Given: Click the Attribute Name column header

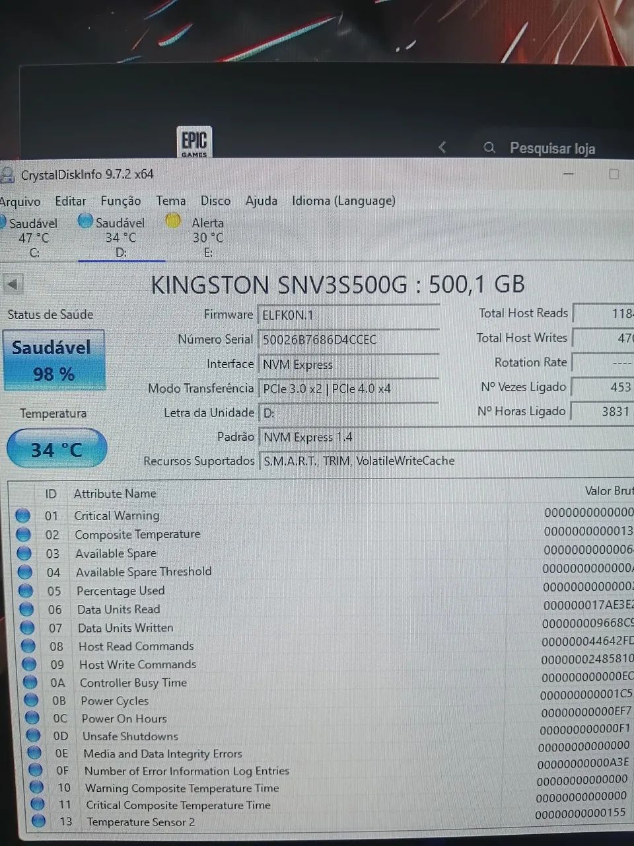Looking at the screenshot, I should pos(115,494).
